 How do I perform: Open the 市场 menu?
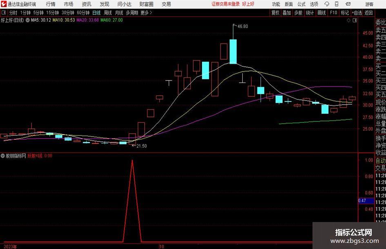(69, 4)
